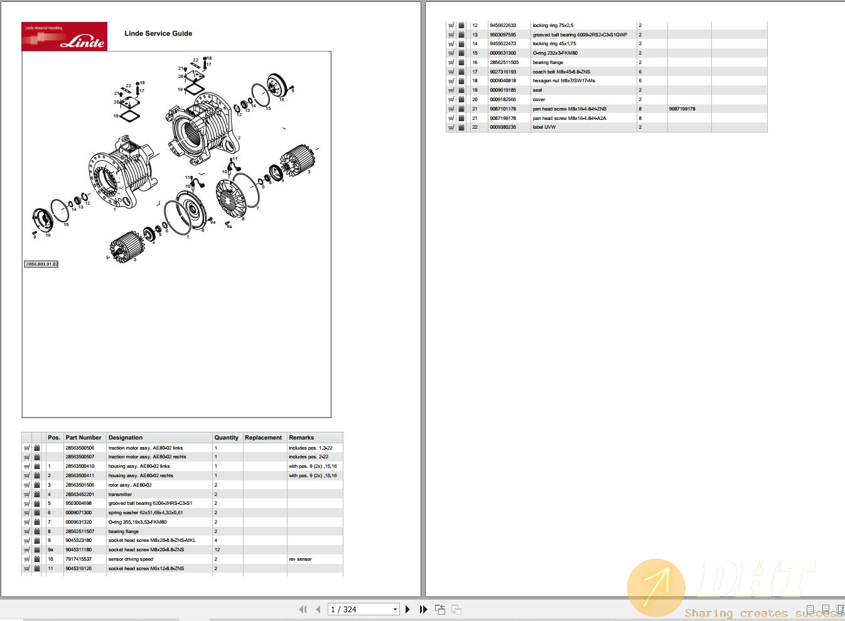This screenshot has height=621, width=845.
Task: Click 'with pos. 9 (2x) ,15,16' remark for position 1
Action: point(313,467)
